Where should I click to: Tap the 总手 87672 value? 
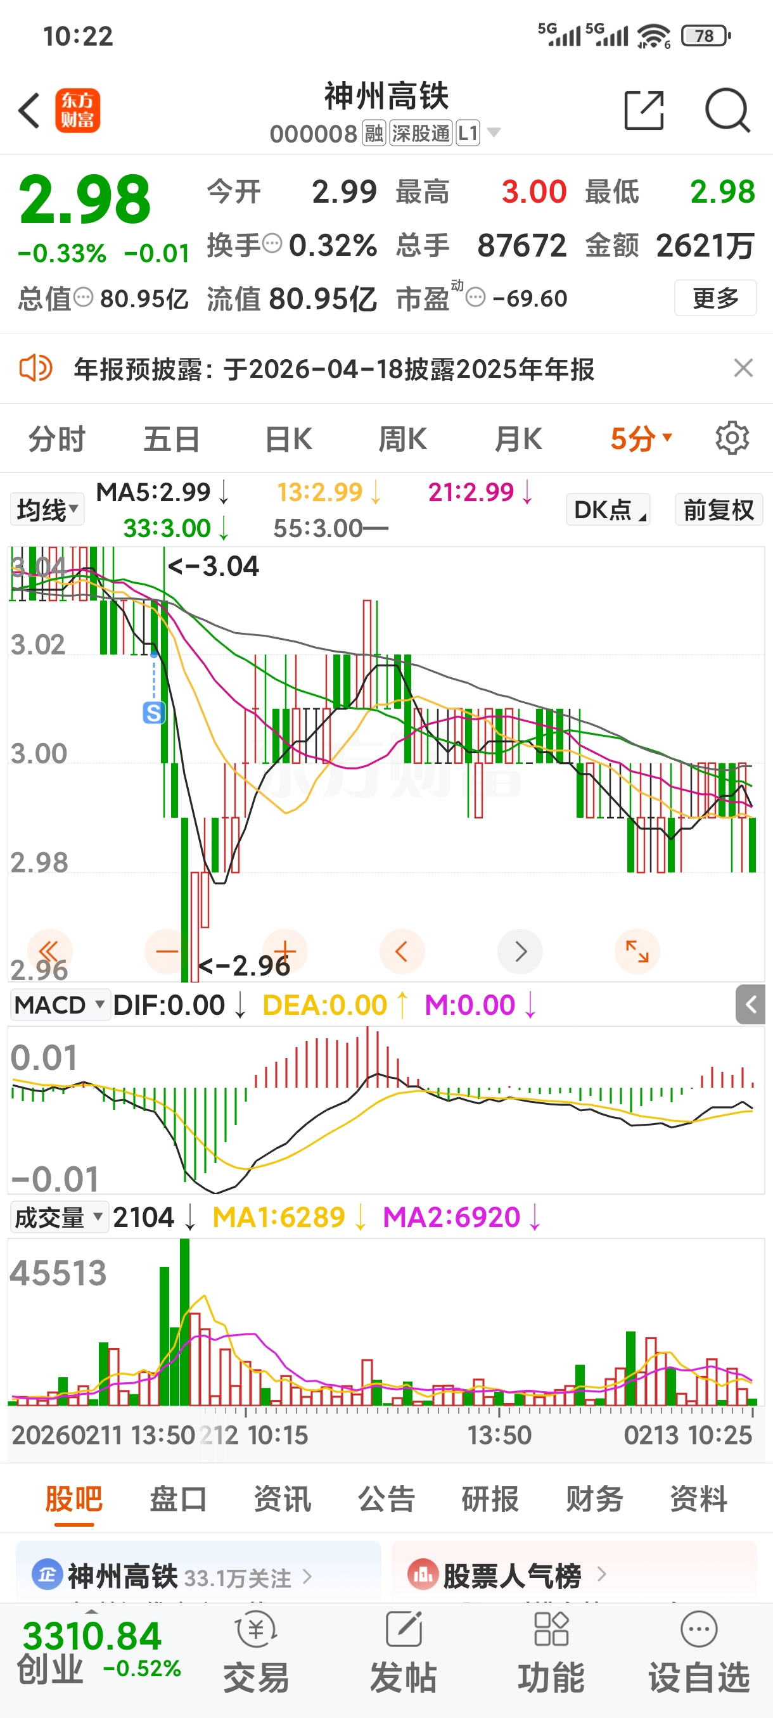tap(521, 245)
